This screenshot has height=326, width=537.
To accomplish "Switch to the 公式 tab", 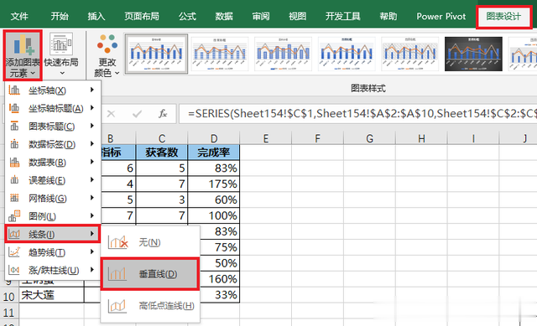I will pos(187,16).
